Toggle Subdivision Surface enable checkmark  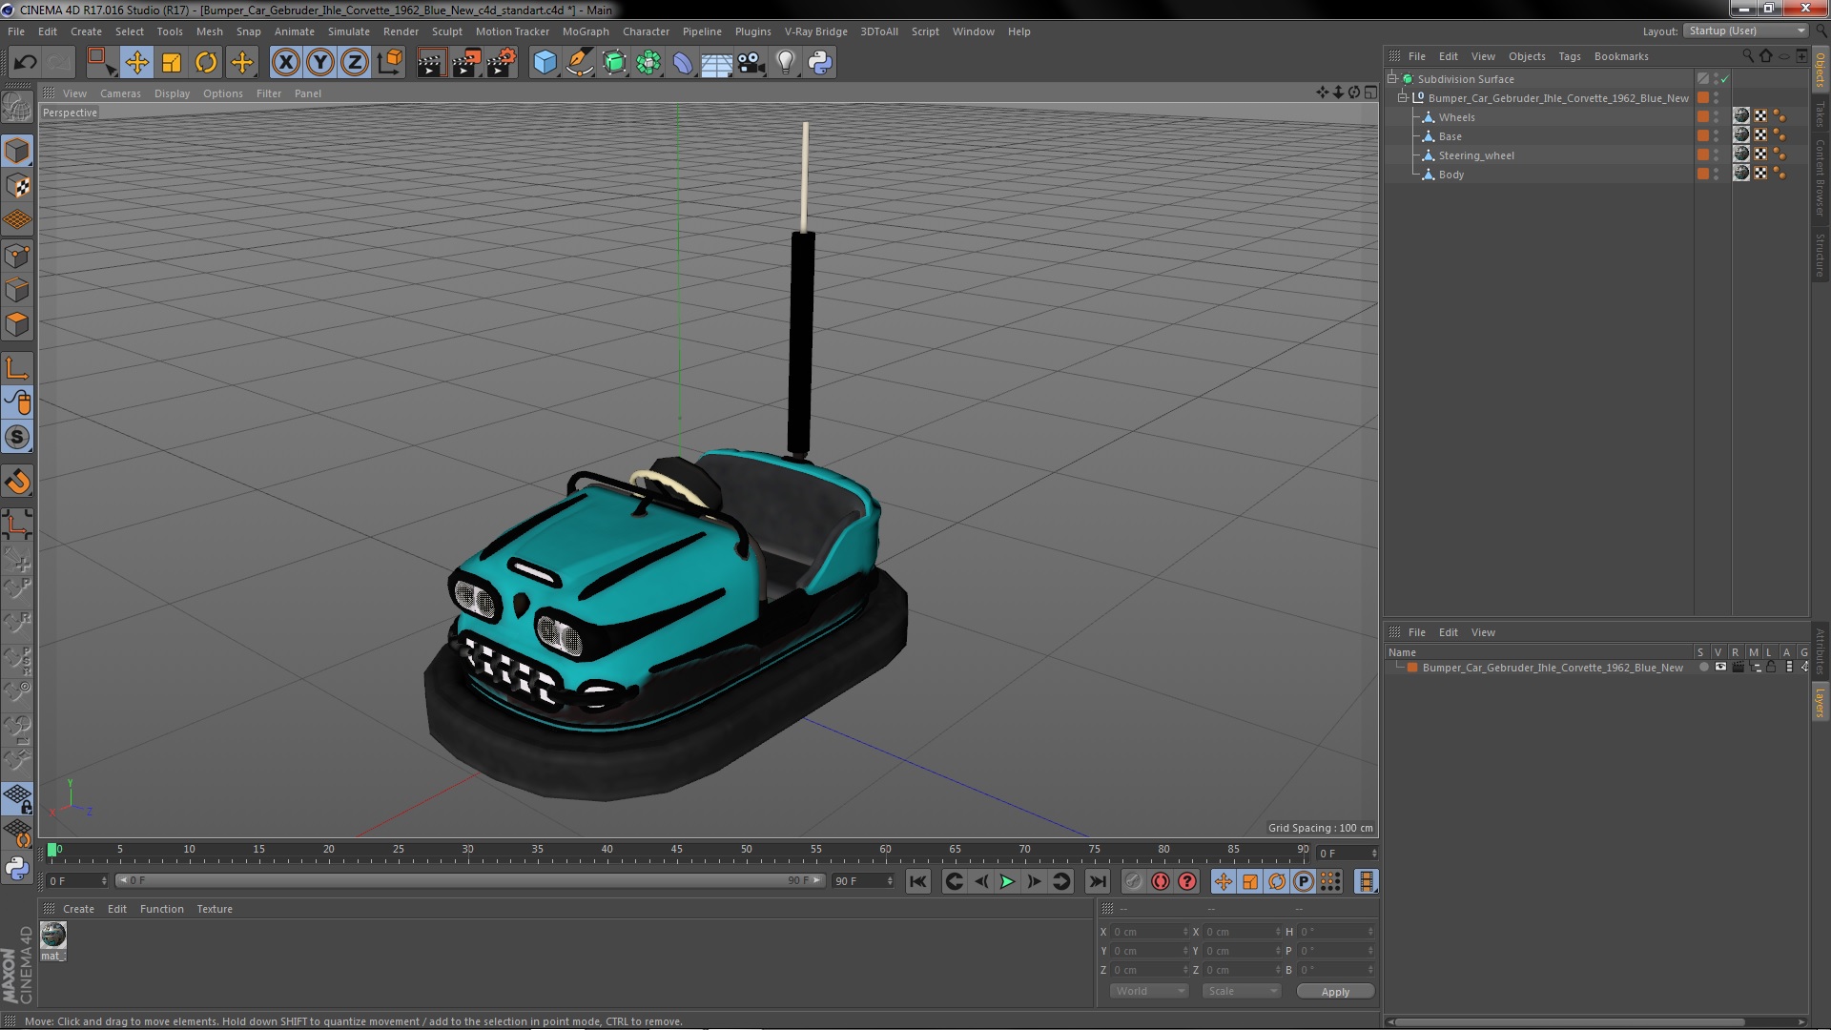(1724, 79)
